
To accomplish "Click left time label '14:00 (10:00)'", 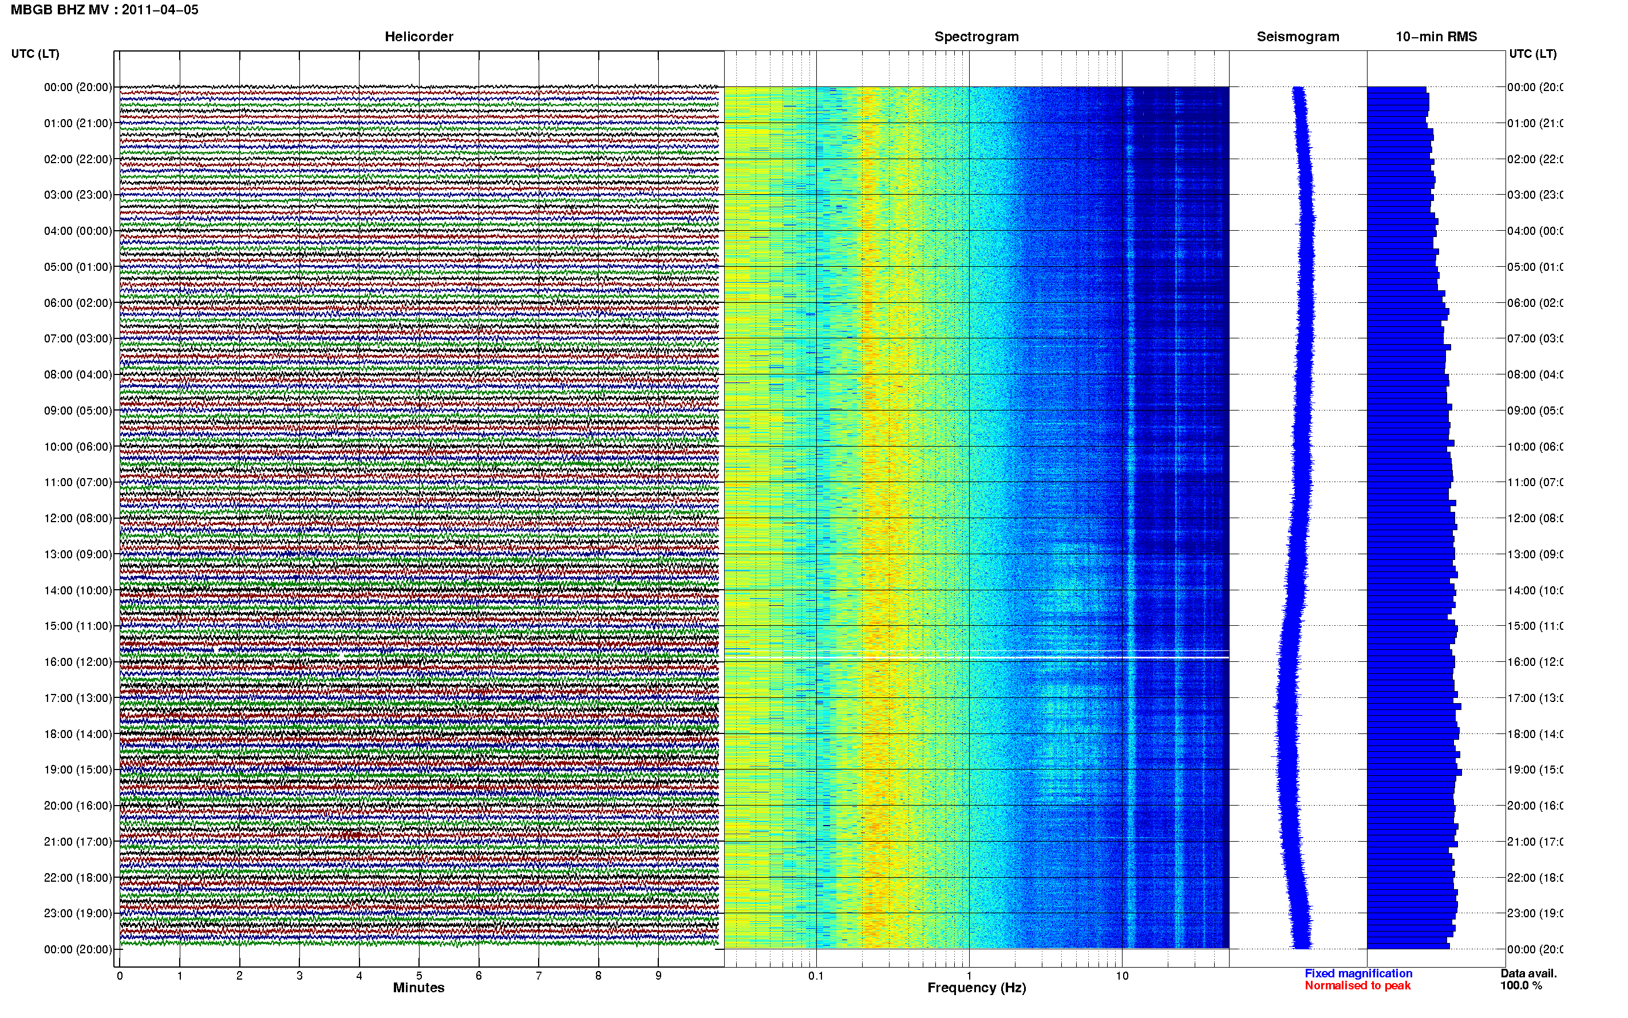I will point(78,590).
